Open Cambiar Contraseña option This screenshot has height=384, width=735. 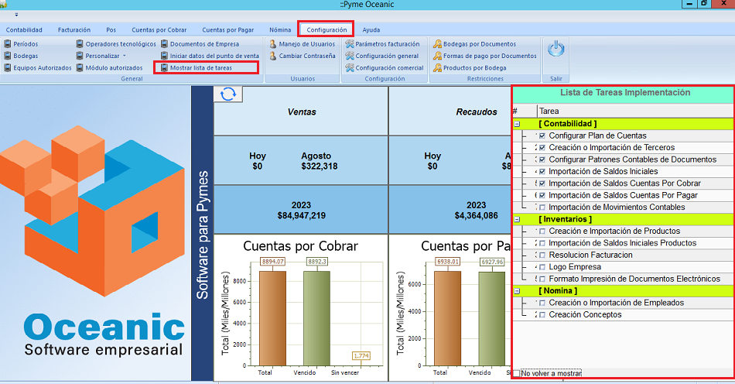306,56
